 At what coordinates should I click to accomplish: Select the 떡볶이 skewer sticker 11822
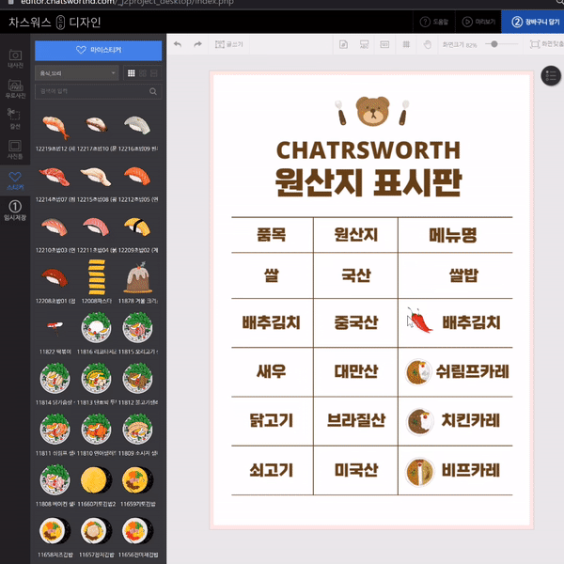55,328
